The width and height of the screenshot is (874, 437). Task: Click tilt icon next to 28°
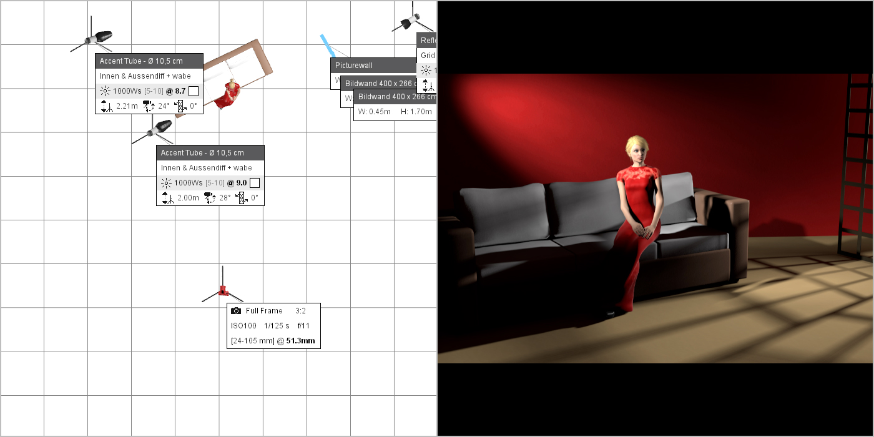coord(210,198)
